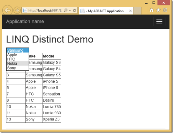Click the Galaxy S4 cell
Viewport: 173px width, 133px height.
click(x=52, y=69)
